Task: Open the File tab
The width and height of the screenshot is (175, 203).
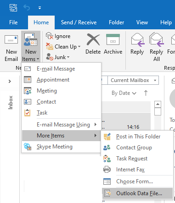Action: [x=13, y=22]
